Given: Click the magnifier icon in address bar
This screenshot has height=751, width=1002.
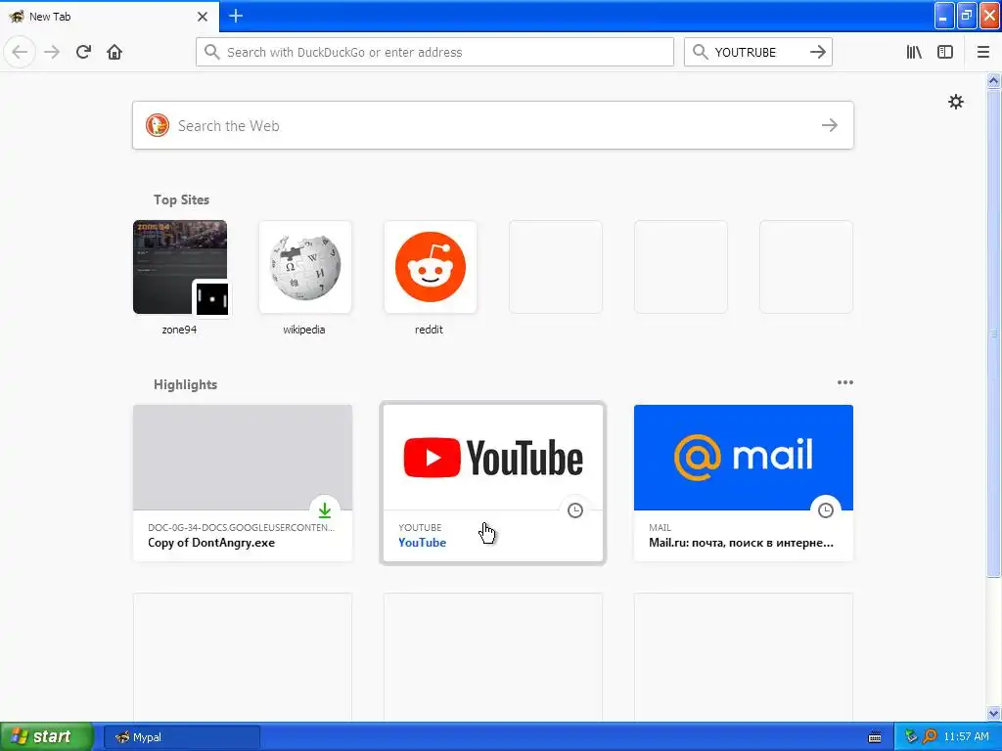Looking at the screenshot, I should (x=211, y=52).
